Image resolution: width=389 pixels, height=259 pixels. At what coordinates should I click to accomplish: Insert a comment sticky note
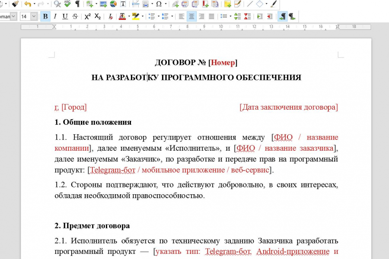pyautogui.click(x=227, y=4)
